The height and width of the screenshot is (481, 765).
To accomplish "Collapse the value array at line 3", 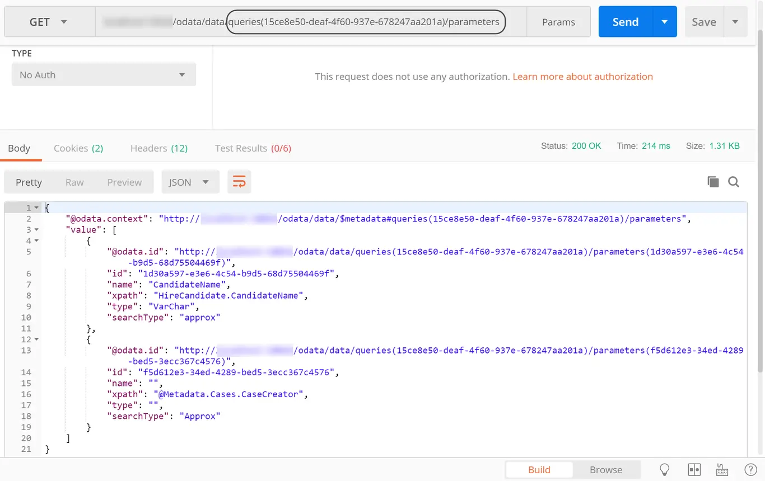I will click(36, 229).
